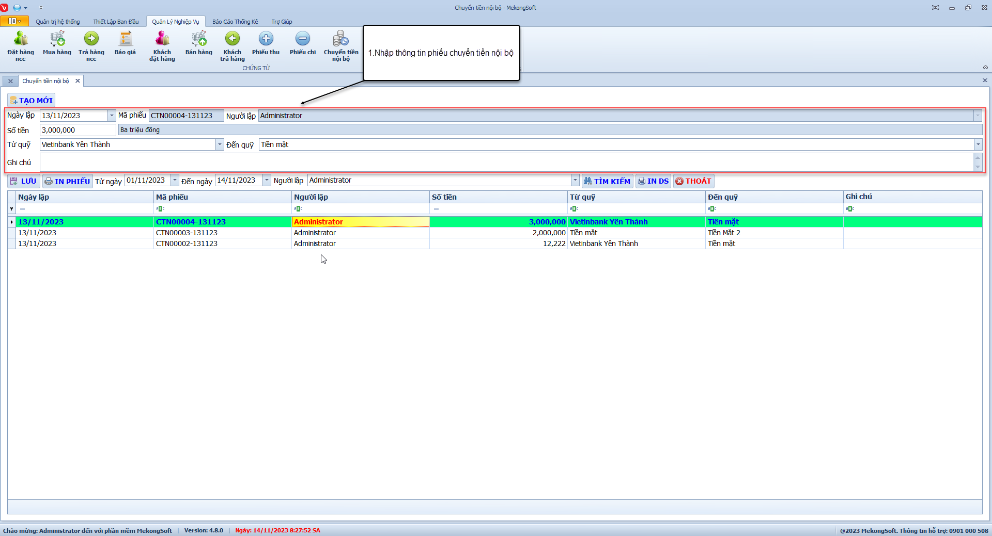The height and width of the screenshot is (536, 992).
Task: Select the row CTN00002-131123
Action: pos(495,243)
